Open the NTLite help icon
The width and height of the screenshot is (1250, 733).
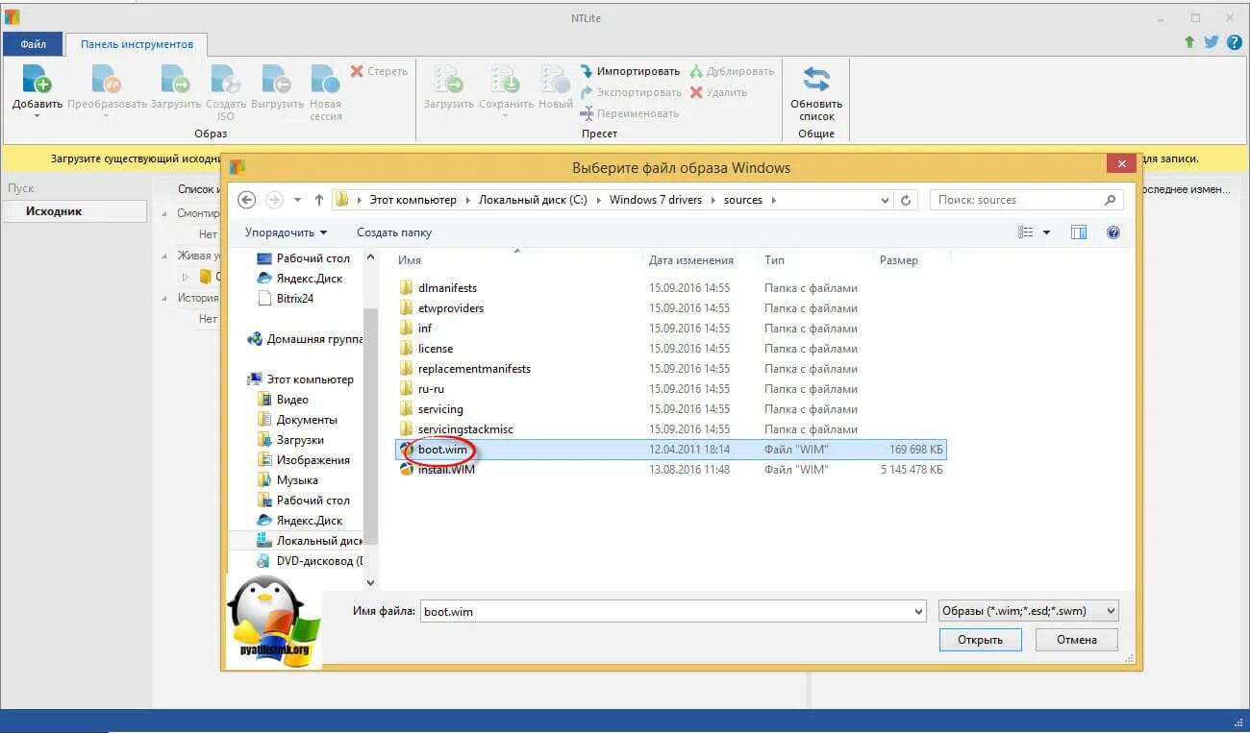(1234, 42)
